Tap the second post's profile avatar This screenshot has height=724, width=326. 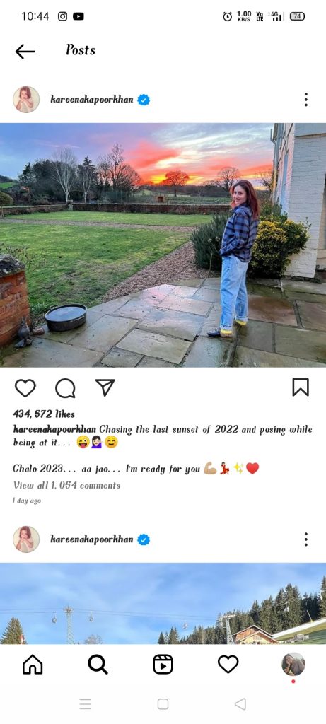[x=26, y=539]
